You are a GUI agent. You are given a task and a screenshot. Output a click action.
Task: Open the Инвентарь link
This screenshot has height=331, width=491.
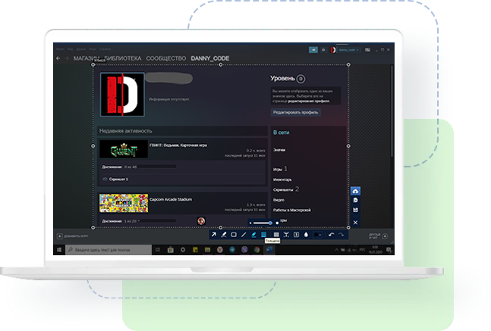click(282, 179)
